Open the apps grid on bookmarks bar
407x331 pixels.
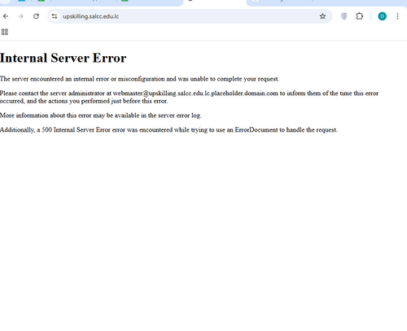click(x=5, y=32)
